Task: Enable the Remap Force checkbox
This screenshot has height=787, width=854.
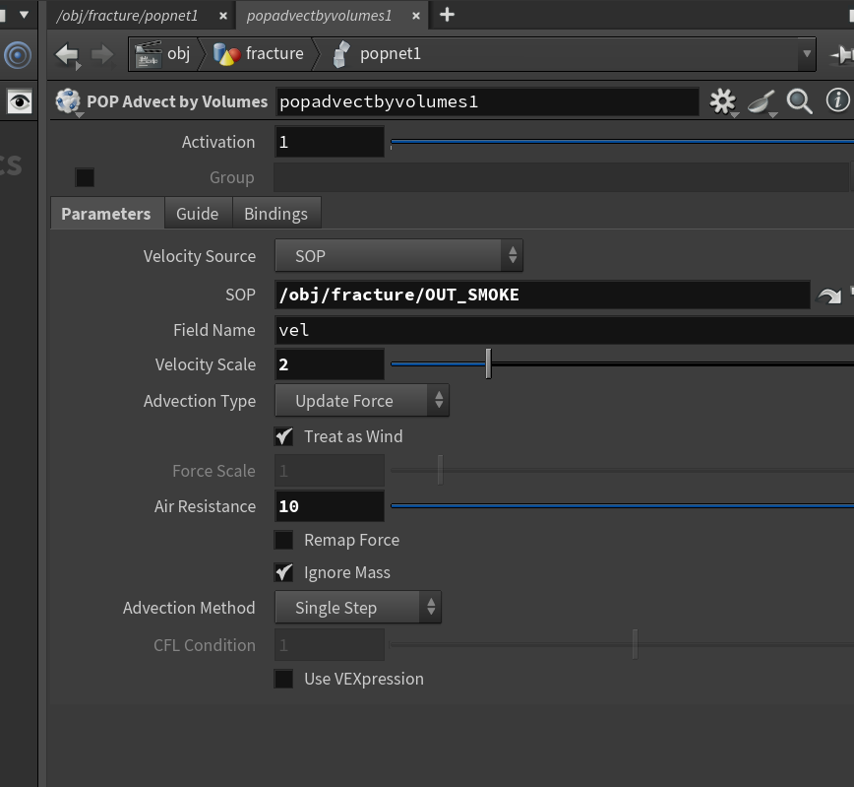Action: [283, 540]
